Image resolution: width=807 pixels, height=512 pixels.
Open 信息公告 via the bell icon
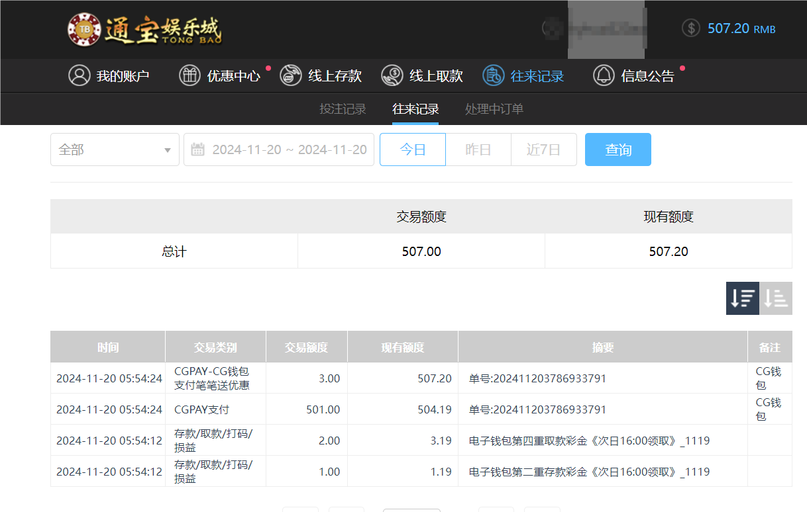pos(604,75)
